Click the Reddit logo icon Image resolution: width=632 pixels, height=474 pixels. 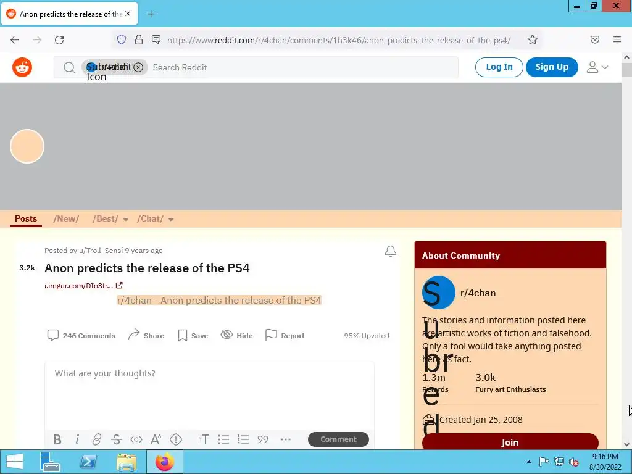click(x=22, y=67)
